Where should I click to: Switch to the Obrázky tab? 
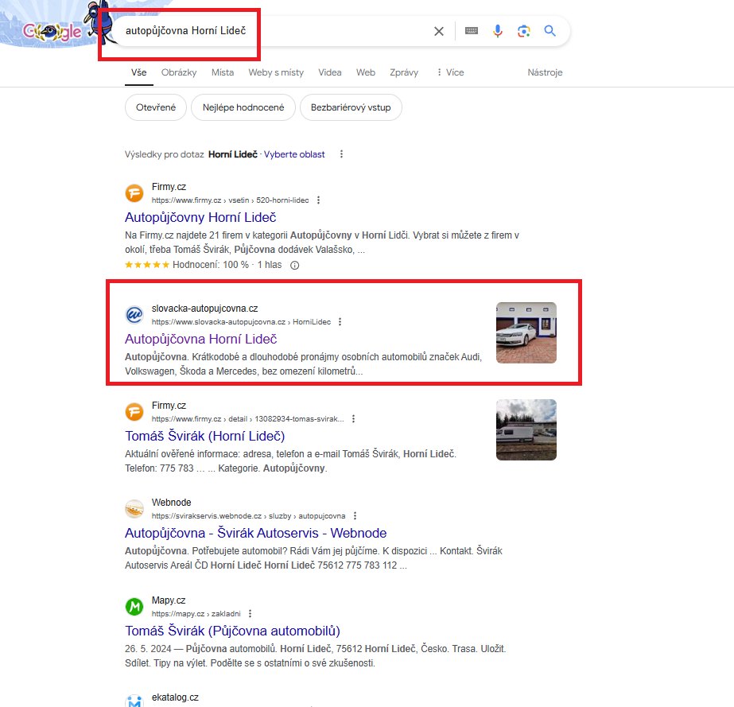(x=179, y=72)
